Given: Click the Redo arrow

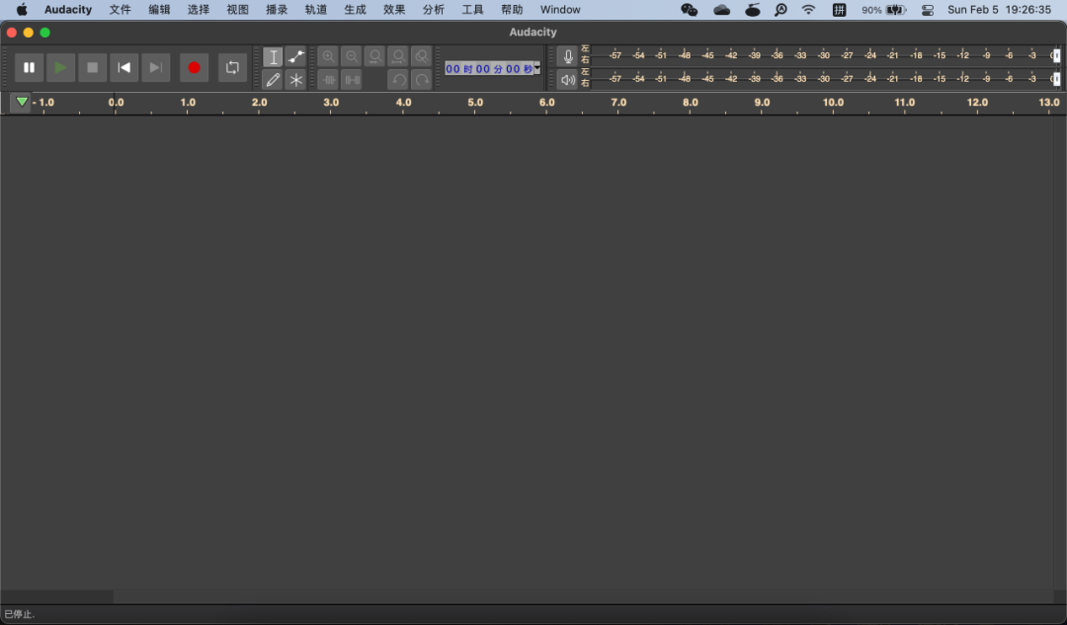Looking at the screenshot, I should [422, 80].
